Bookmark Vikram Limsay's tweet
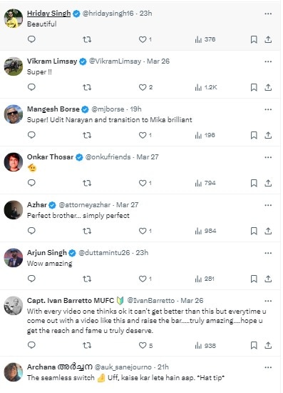The width and height of the screenshot is (283, 393). coord(254,87)
